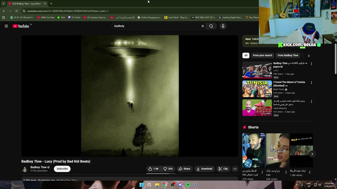Viewport: 337px width, 189px height.
Task: Download the video
Action: click(x=204, y=169)
